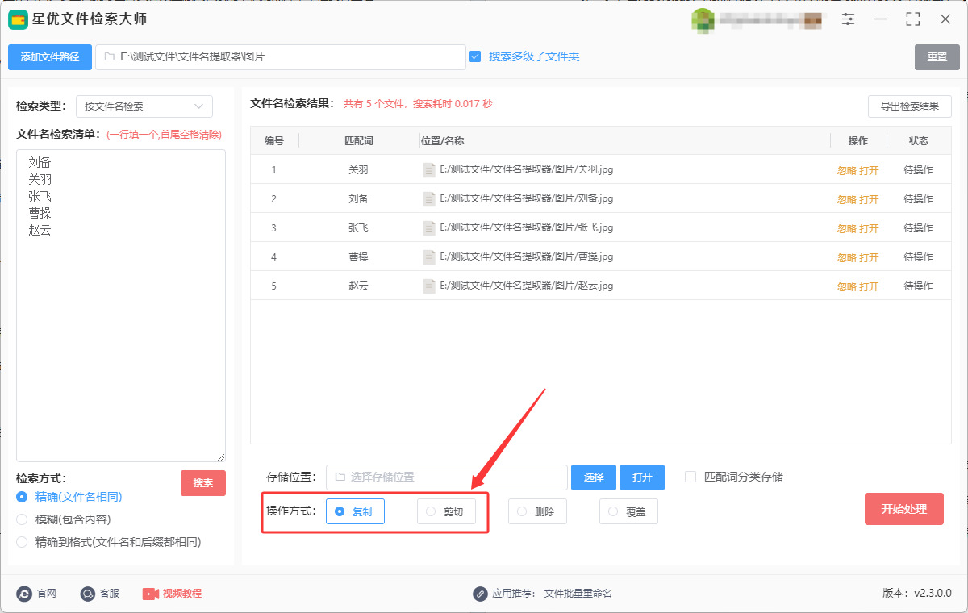Toggle 搜索多级子文件夹 checkbox
Viewport: 968px width, 613px height.
point(475,56)
